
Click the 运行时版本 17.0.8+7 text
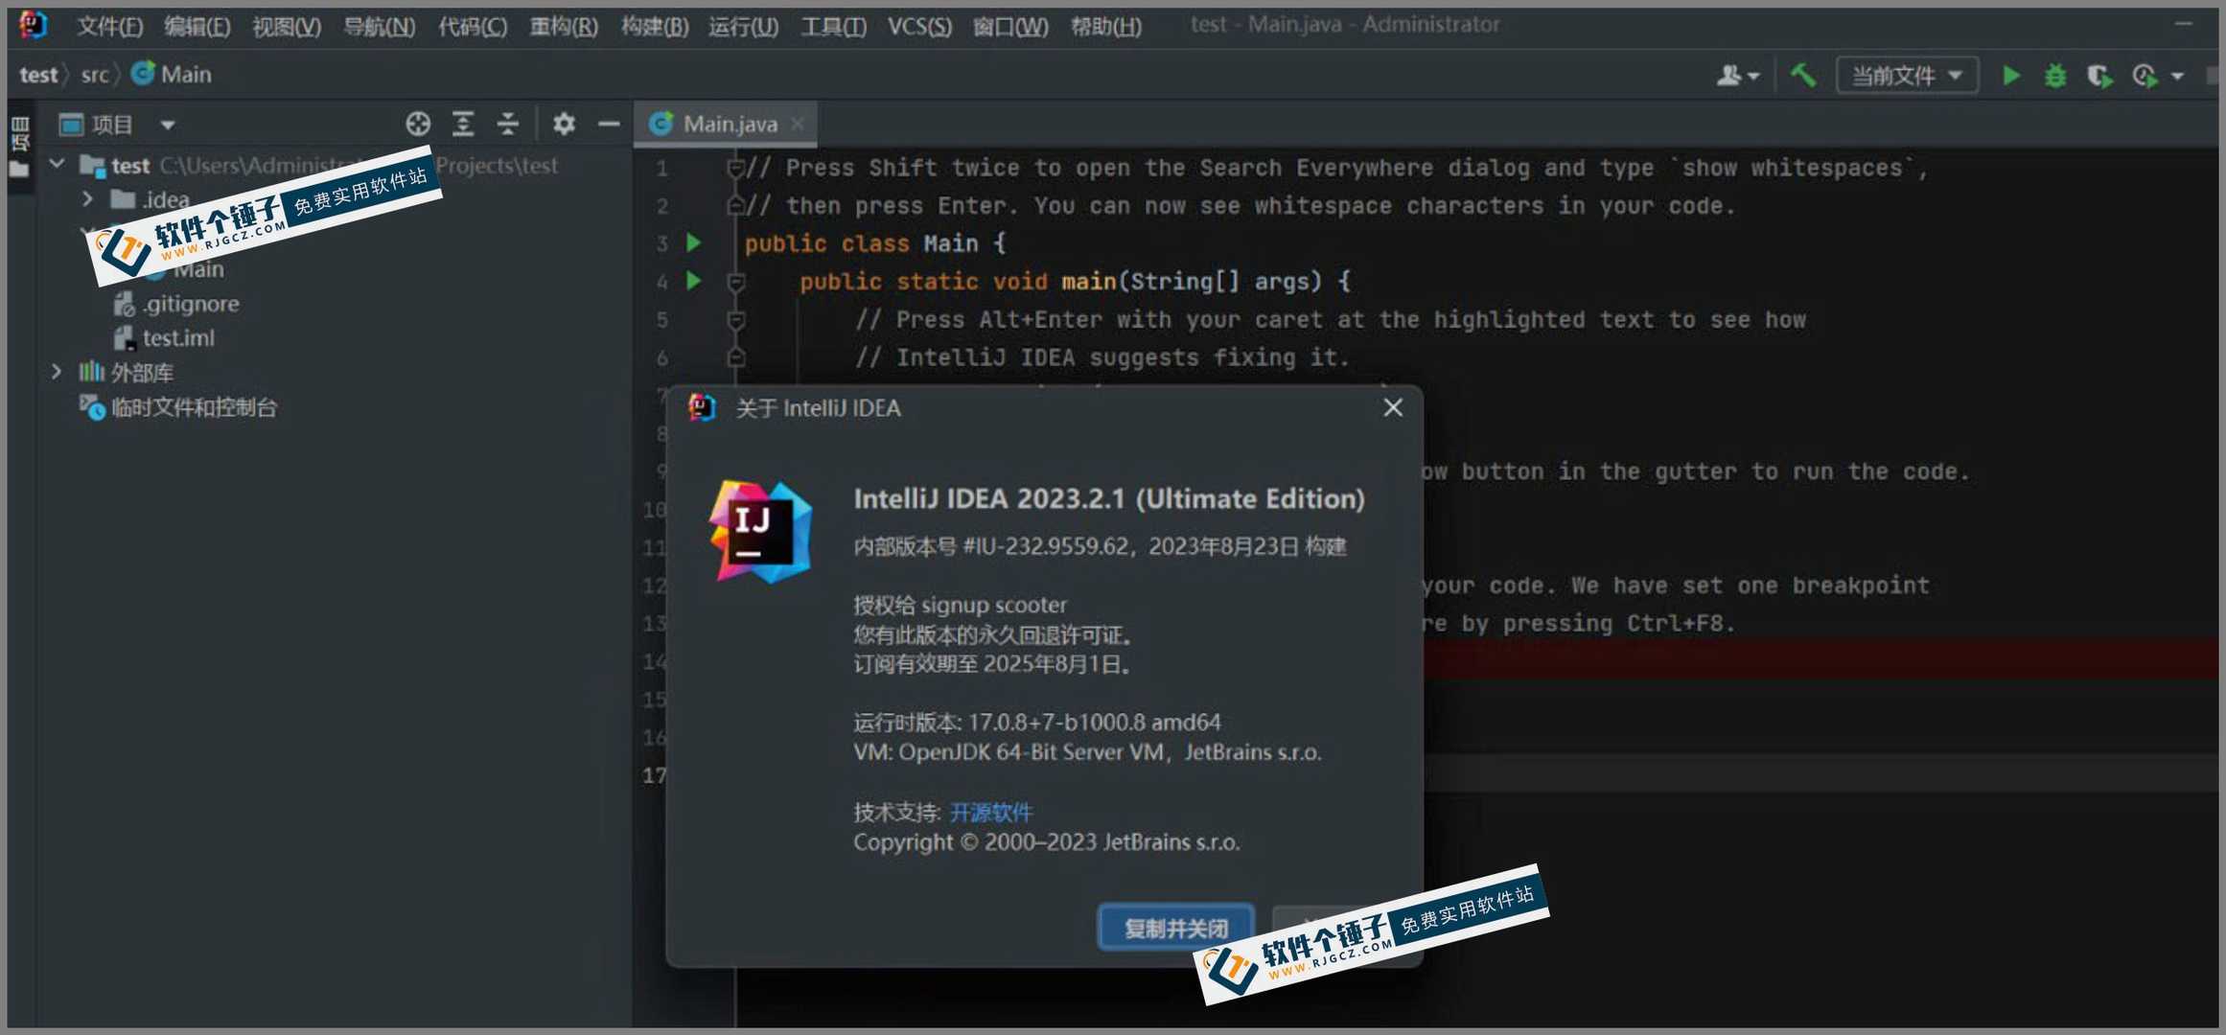coord(1037,722)
